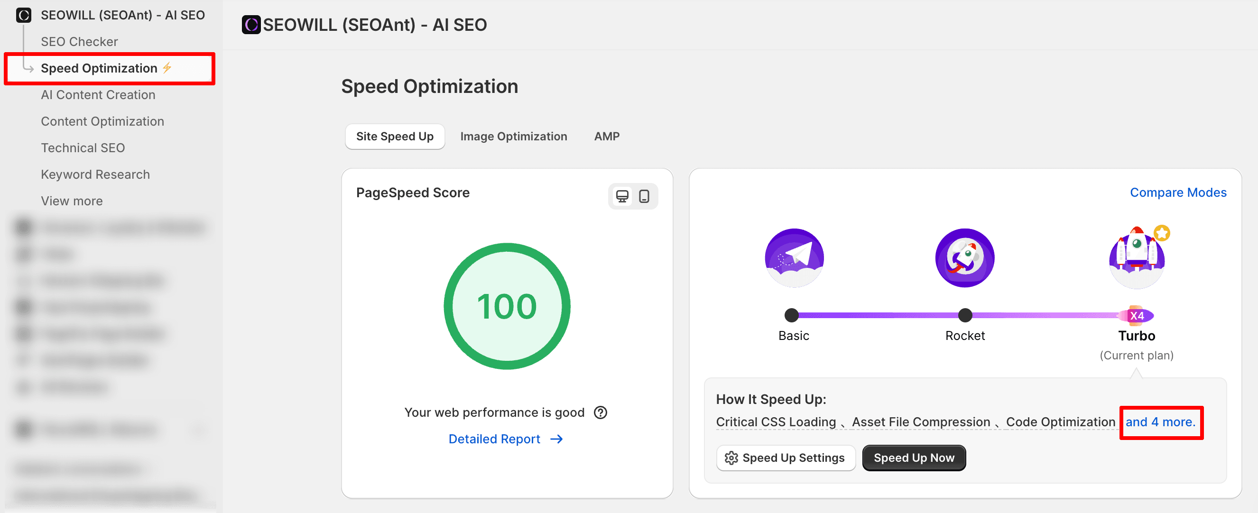Click the SEOWILL logo in page header

pos(251,24)
